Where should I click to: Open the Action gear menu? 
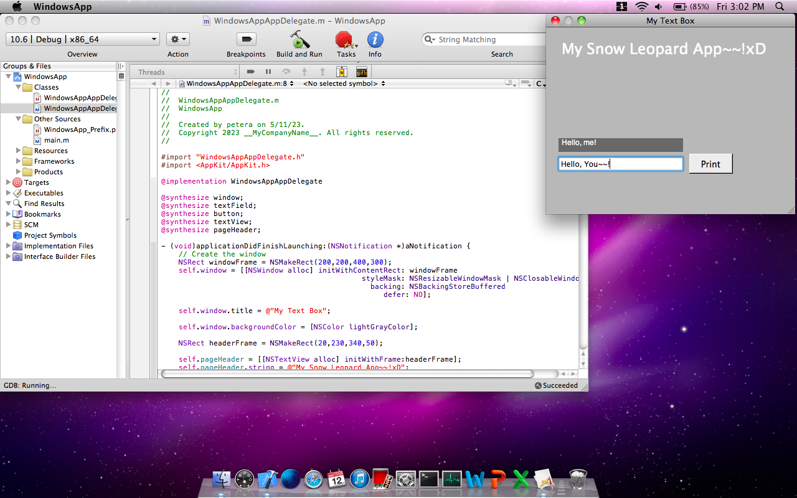pos(178,39)
